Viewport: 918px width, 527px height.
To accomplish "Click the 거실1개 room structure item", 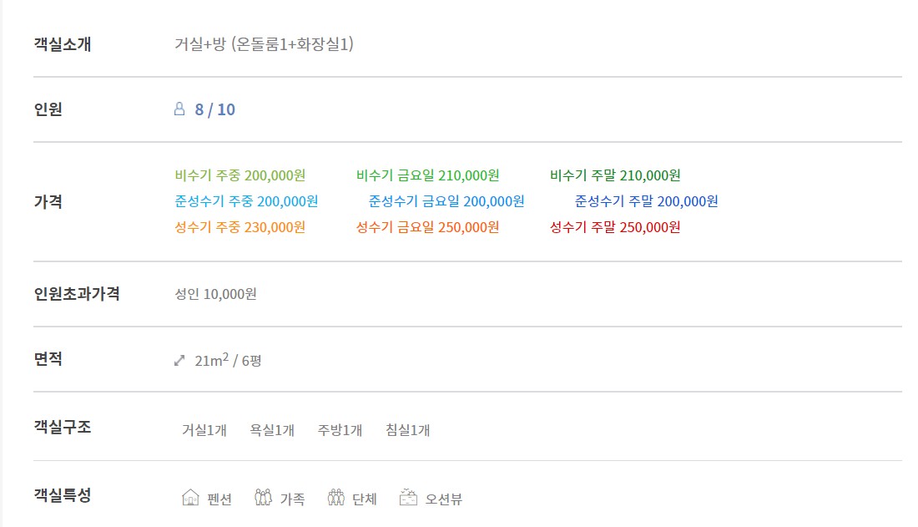I will 204,429.
